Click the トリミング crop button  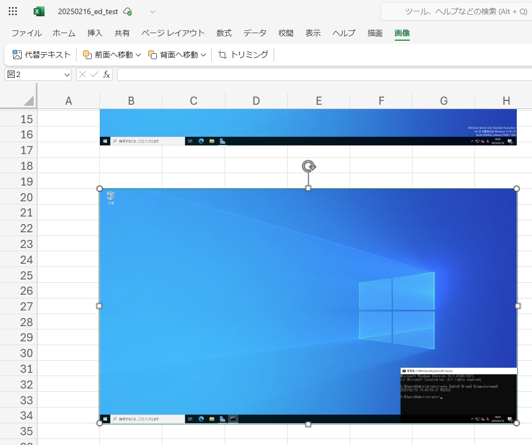click(243, 54)
